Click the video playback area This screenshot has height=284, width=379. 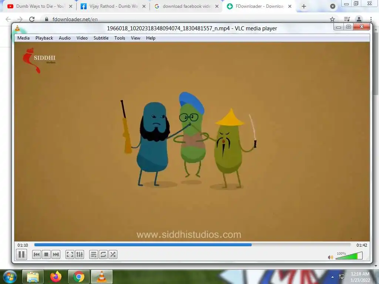click(192, 142)
